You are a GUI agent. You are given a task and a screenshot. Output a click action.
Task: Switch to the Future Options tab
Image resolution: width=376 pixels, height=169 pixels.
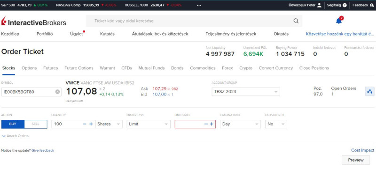click(79, 68)
